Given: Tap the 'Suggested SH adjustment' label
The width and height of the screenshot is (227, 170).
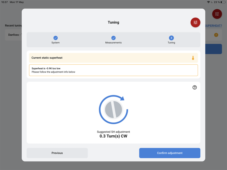Looking at the screenshot, I should [x=113, y=132].
